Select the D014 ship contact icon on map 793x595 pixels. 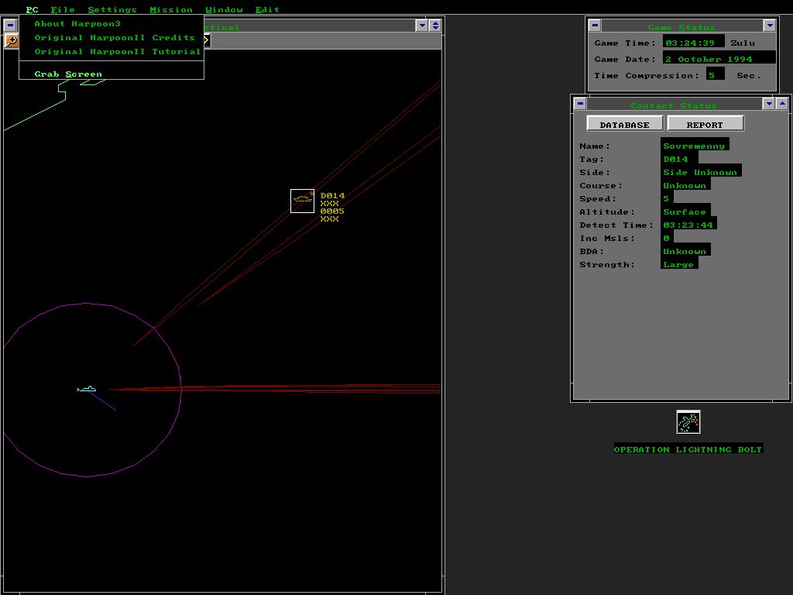(x=303, y=201)
